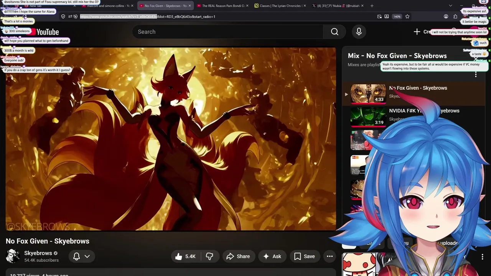Open the browser extensions icon

coord(455,16)
